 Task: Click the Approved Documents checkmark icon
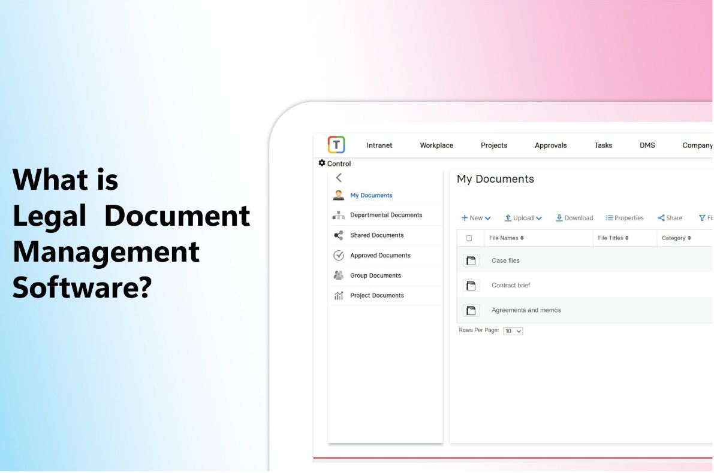tap(338, 255)
